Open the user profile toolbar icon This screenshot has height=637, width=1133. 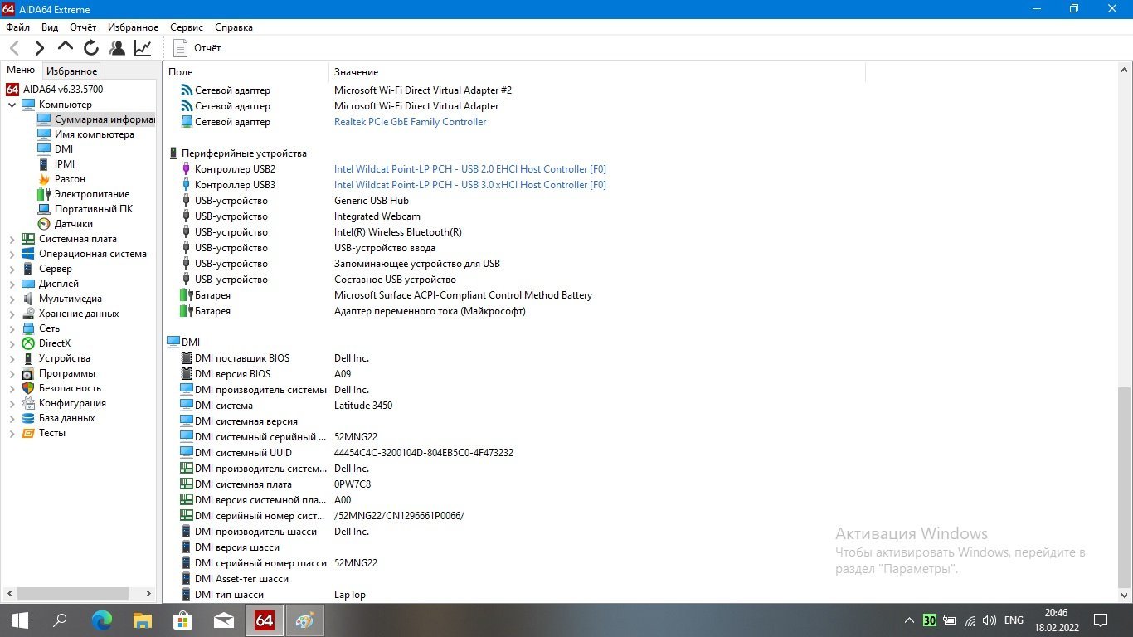(x=117, y=48)
